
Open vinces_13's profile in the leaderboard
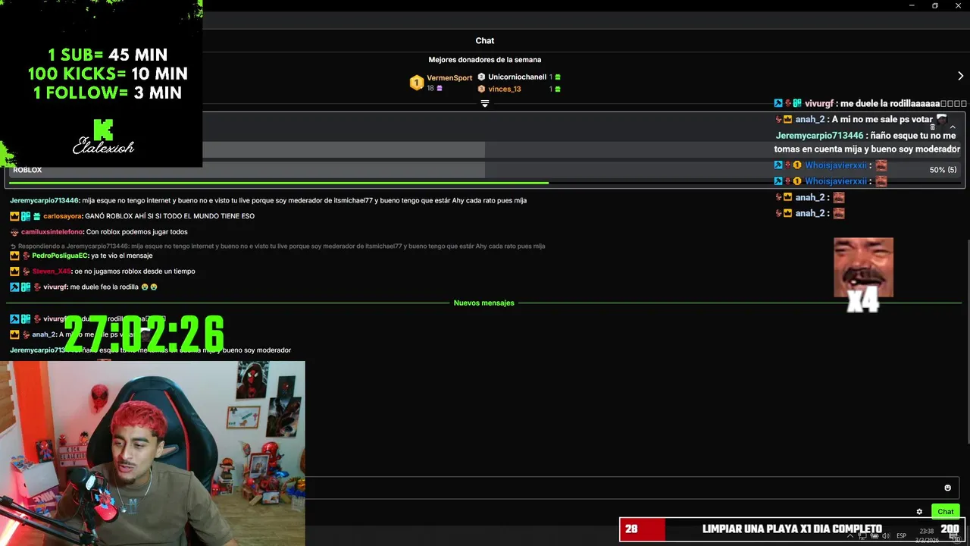504,89
